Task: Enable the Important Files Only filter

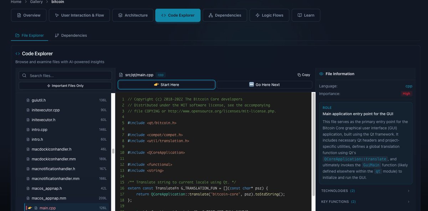Action: click(x=65, y=85)
